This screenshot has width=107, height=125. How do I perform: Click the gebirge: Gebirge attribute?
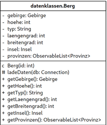(27, 15)
